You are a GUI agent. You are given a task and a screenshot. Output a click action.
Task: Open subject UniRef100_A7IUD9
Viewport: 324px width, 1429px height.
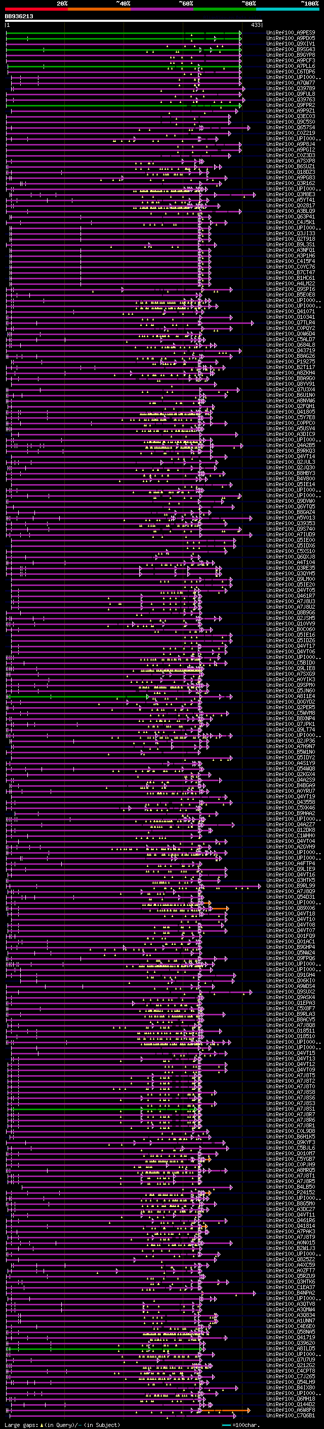click(291, 535)
